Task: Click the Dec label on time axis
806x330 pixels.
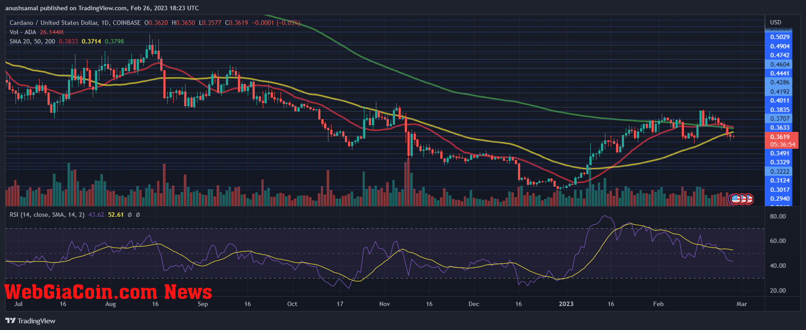Action: pyautogui.click(x=474, y=304)
